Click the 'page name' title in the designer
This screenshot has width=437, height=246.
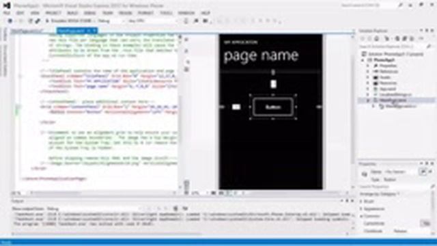261,55
